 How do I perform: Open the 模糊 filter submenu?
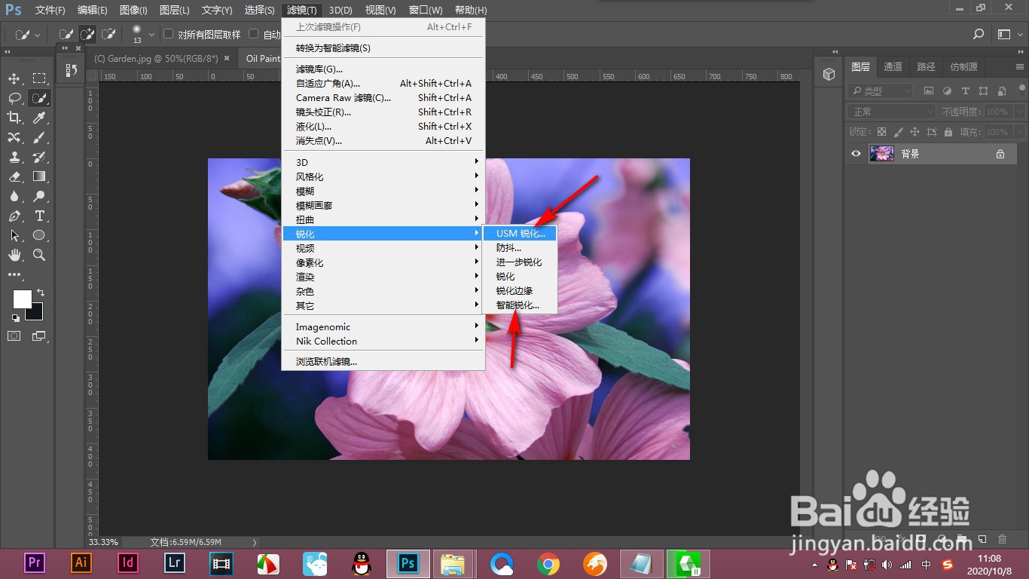[x=383, y=191]
